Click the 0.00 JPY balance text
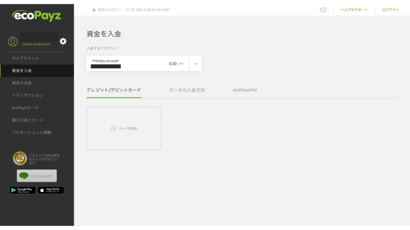The image size is (410, 230). (x=176, y=63)
